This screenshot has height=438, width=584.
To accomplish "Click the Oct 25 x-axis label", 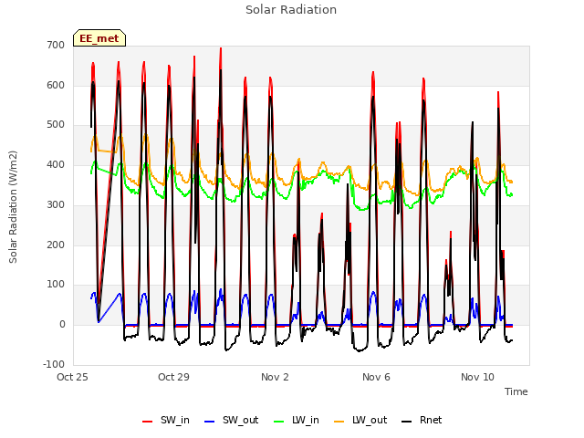I will (x=72, y=377).
